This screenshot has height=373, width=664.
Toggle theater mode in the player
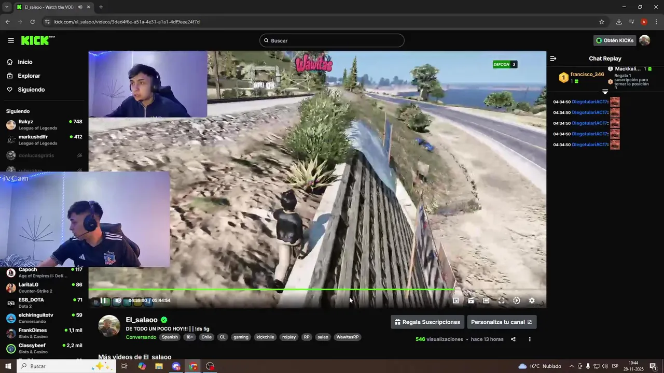486,300
